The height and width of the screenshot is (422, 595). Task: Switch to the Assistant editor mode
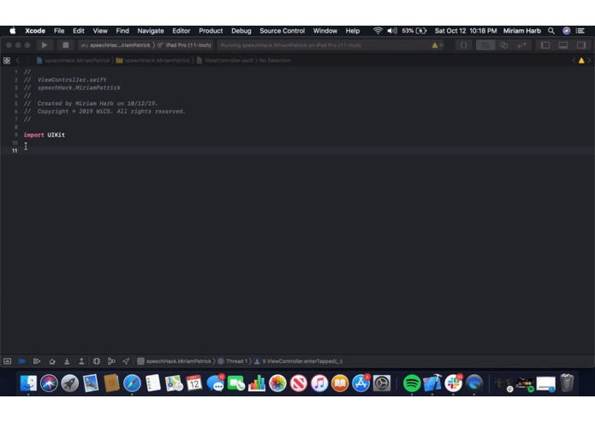pyautogui.click(x=504, y=45)
